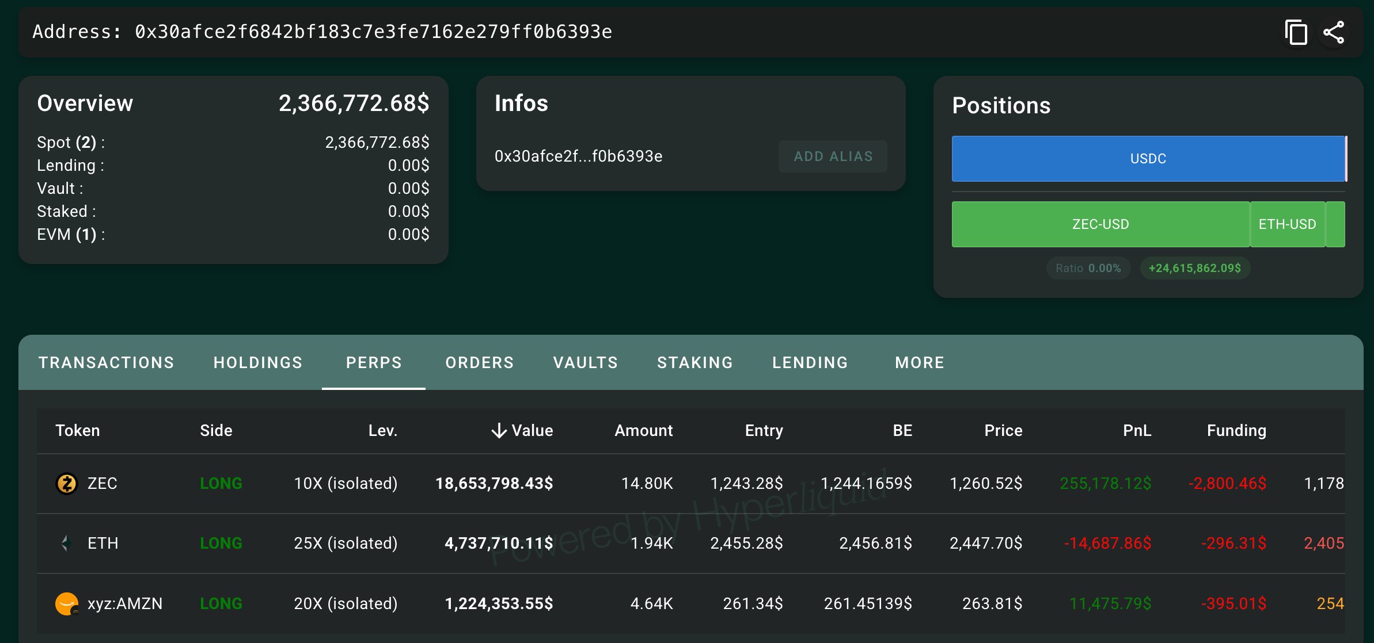
Task: Sort by the Funding column header
Action: [x=1236, y=431]
